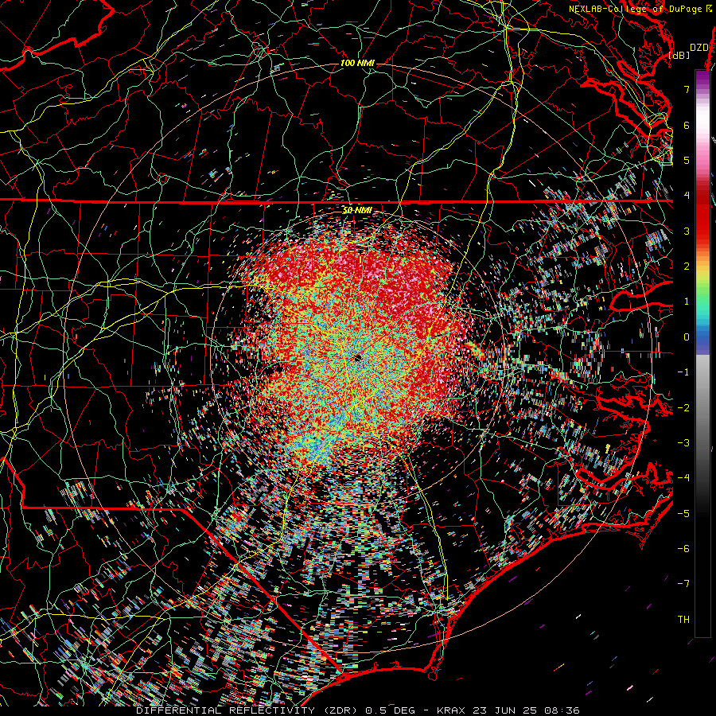The width and height of the screenshot is (716, 716).
Task: Click the 100 NMI range ring label
Action: click(x=357, y=63)
